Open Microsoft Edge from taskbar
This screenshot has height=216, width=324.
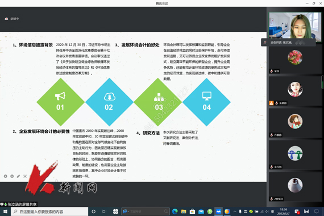(175, 211)
